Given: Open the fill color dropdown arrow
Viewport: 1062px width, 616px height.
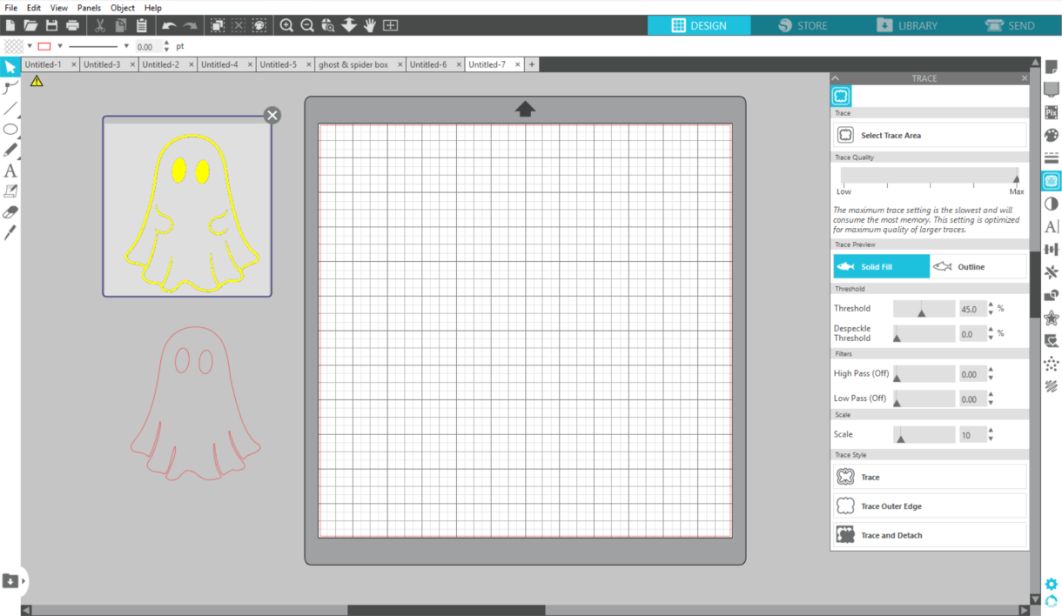Looking at the screenshot, I should point(30,46).
